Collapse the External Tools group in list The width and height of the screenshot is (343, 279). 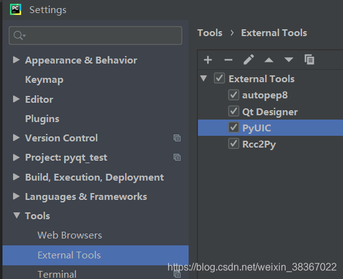pos(204,78)
